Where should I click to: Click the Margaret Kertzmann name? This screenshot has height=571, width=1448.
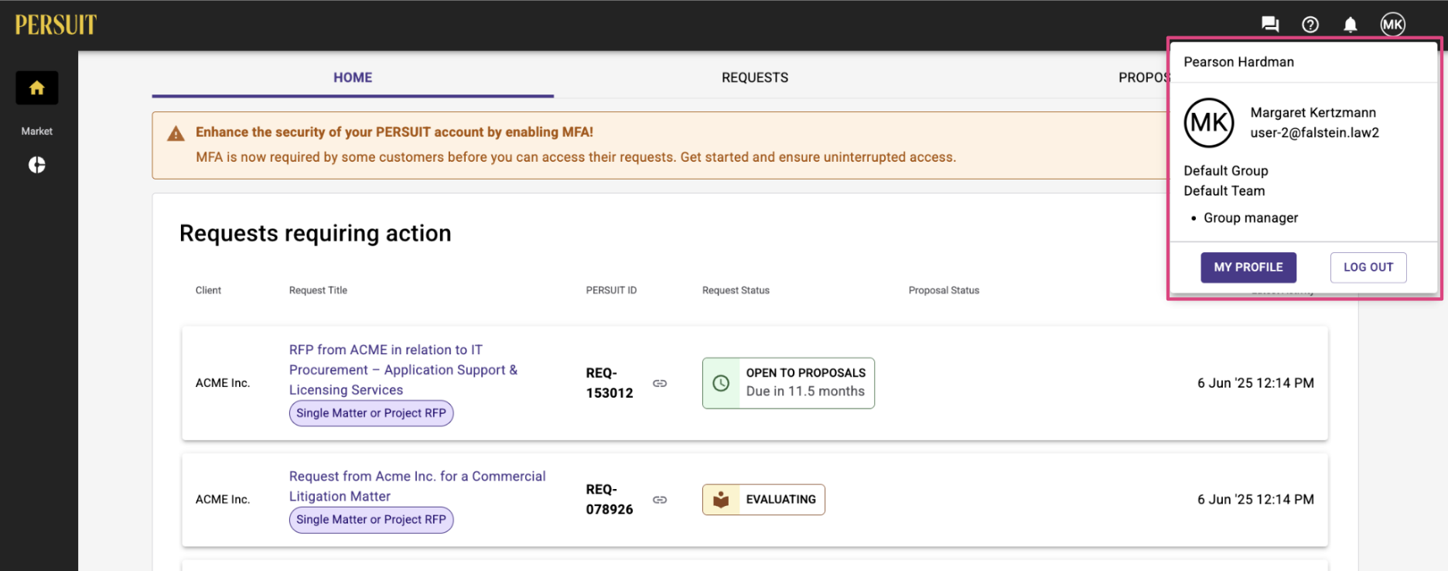point(1313,113)
